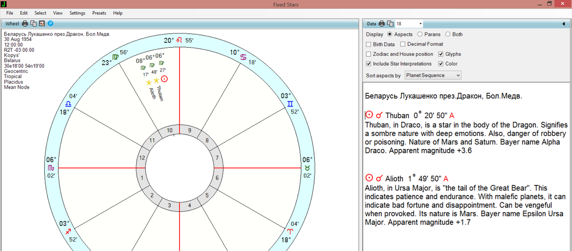572x251 pixels.
Task: Click house number 10 in the wheel
Action: pos(170,131)
